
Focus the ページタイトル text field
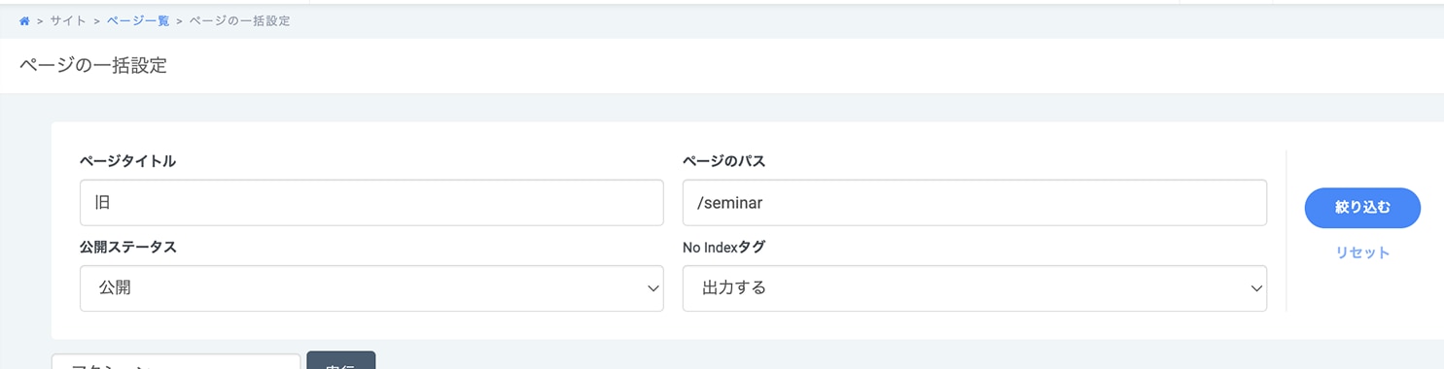coord(371,203)
